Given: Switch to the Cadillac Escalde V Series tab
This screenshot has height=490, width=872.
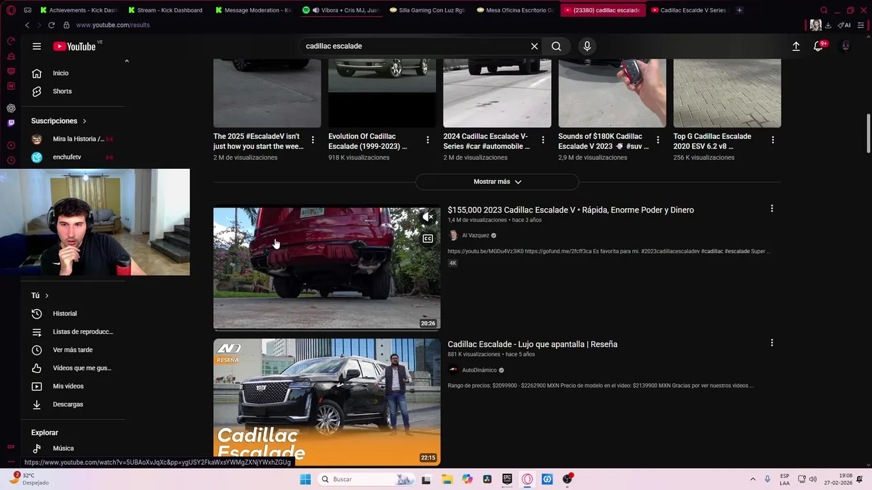Looking at the screenshot, I should point(689,10).
